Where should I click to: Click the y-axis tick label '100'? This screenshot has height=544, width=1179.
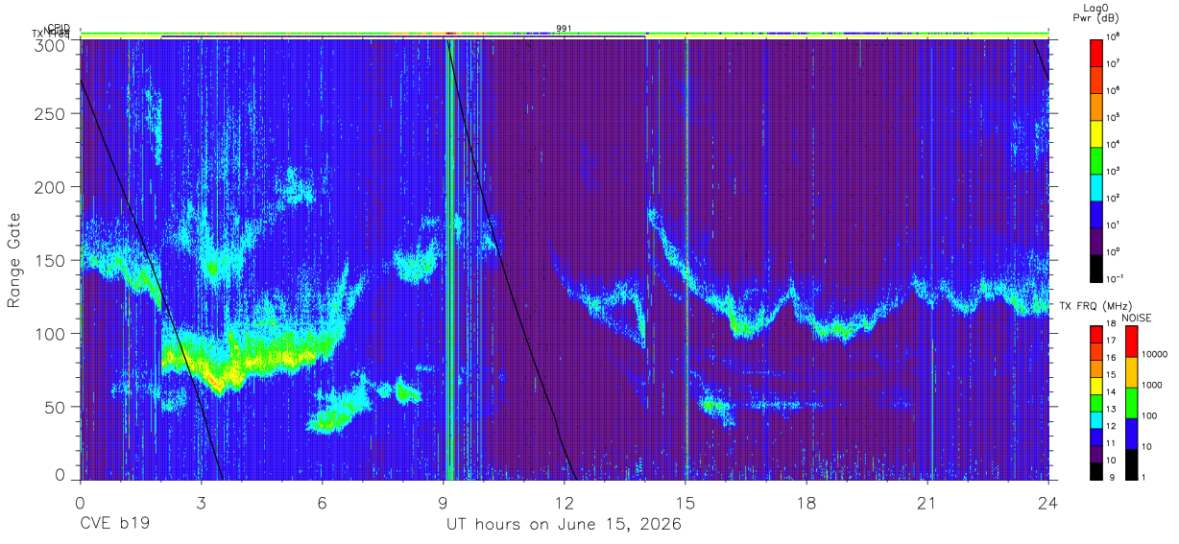pos(52,333)
